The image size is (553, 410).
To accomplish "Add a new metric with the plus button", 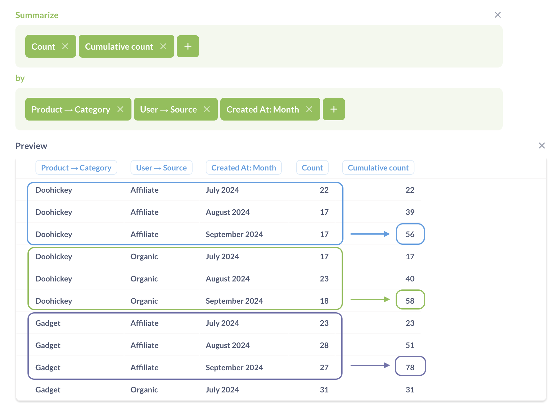I will (188, 46).
